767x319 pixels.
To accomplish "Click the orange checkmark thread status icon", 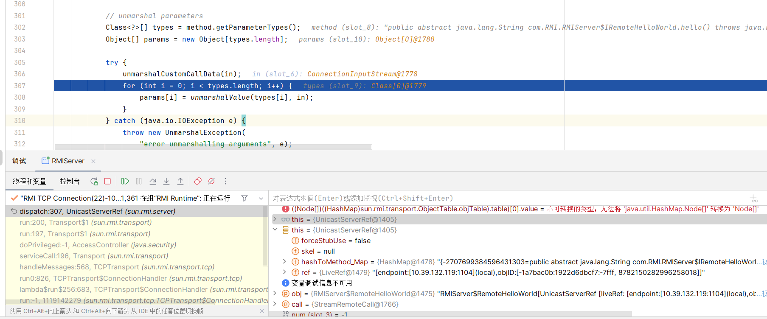I will pyautogui.click(x=14, y=198).
